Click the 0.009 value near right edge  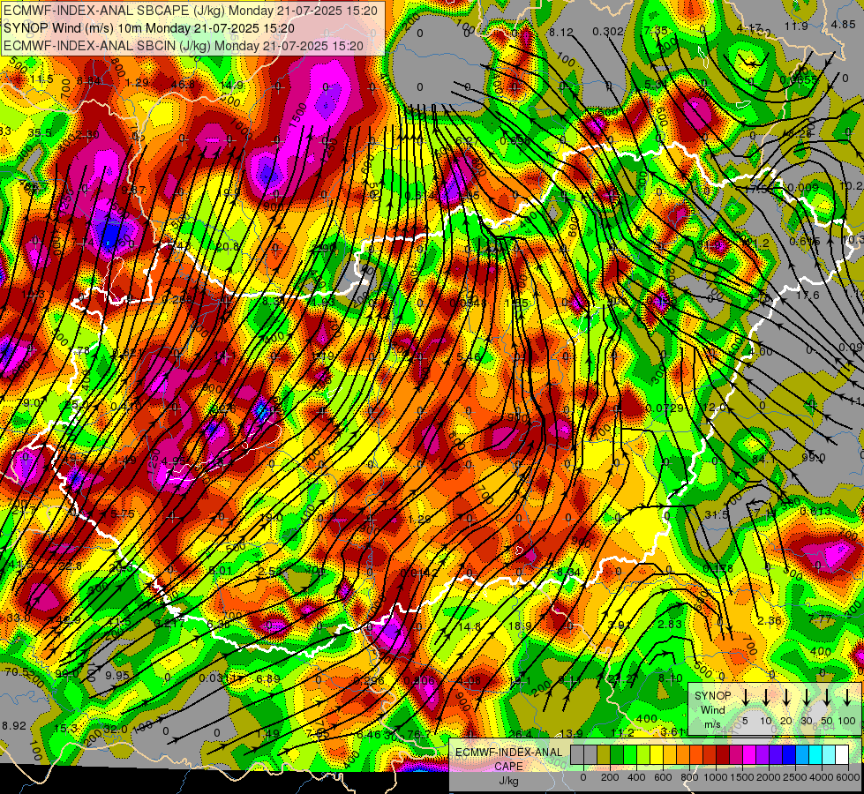(803, 187)
